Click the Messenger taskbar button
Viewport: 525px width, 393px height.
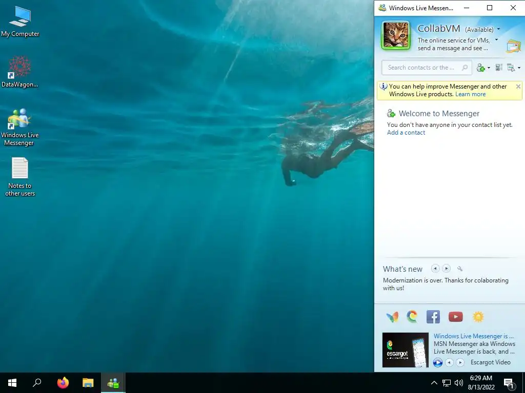113,383
